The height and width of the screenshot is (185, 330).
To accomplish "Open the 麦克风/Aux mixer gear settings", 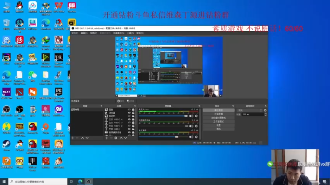I will tap(196, 116).
